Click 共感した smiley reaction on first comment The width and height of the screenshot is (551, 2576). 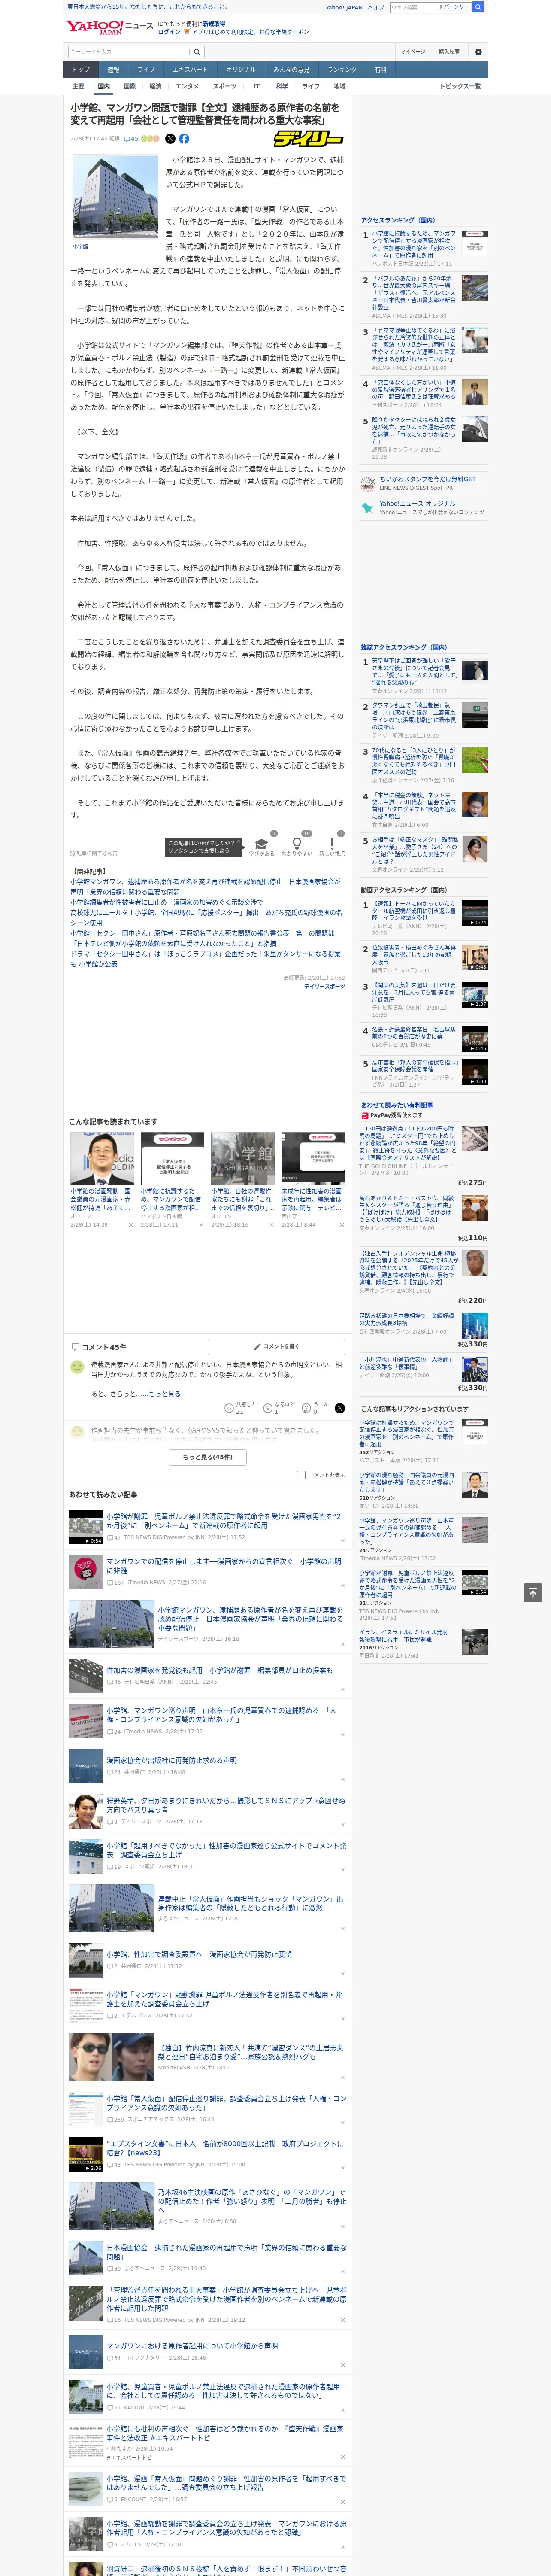[x=229, y=1408]
